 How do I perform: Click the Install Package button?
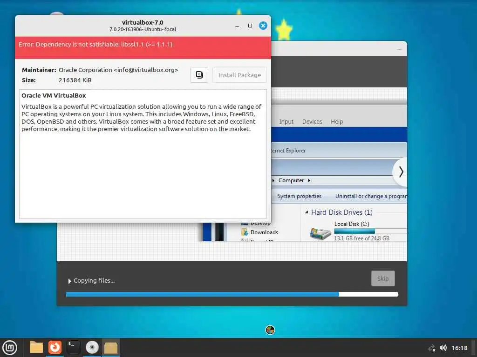[239, 75]
